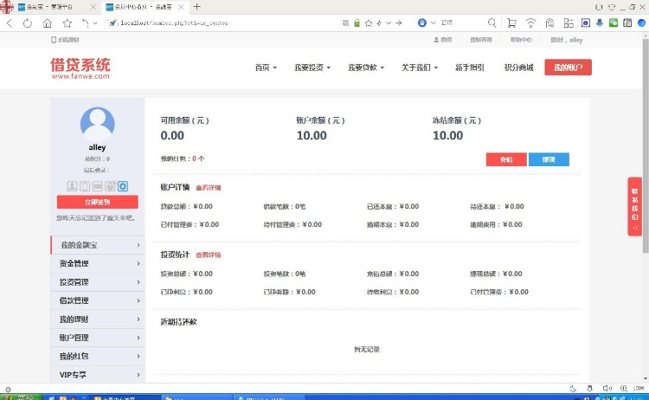Expand 我的理财 in the sidebar
Viewport: 649px width, 400px height.
tap(98, 319)
